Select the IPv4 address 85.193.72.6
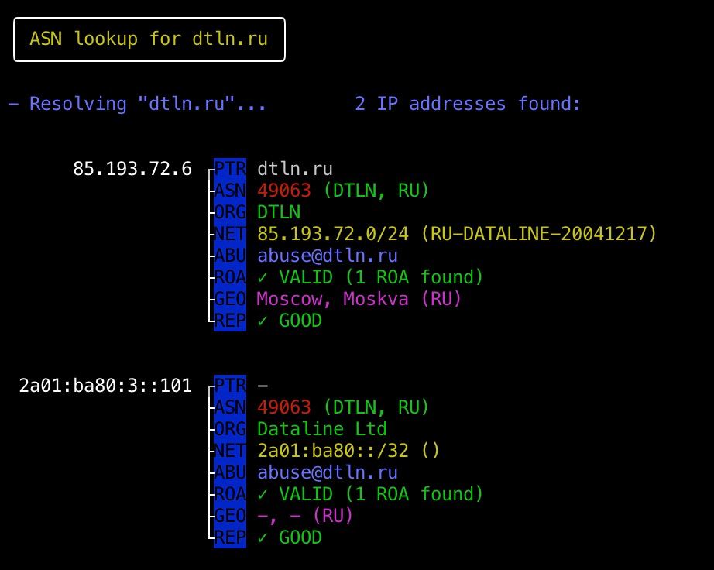This screenshot has height=570, width=714. (x=132, y=169)
